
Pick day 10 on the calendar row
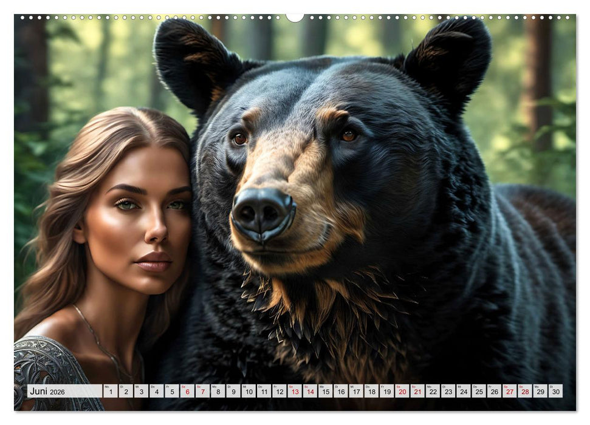[249, 391]
